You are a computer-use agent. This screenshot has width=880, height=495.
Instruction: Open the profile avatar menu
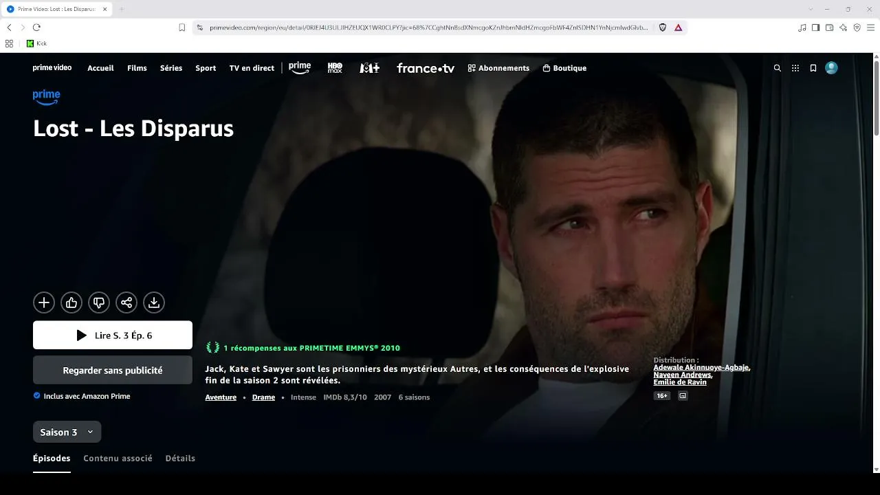click(831, 68)
